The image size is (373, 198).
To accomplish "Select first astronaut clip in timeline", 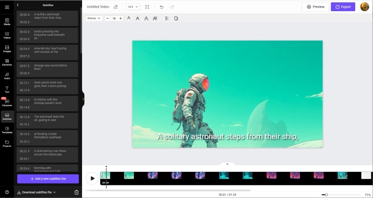I will pyautogui.click(x=105, y=176).
